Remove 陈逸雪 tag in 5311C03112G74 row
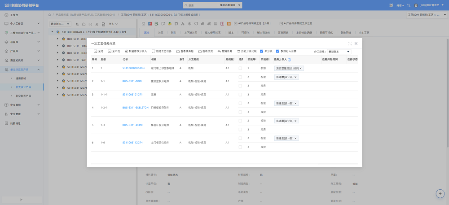The width and height of the screenshot is (449, 205). coord(295,138)
